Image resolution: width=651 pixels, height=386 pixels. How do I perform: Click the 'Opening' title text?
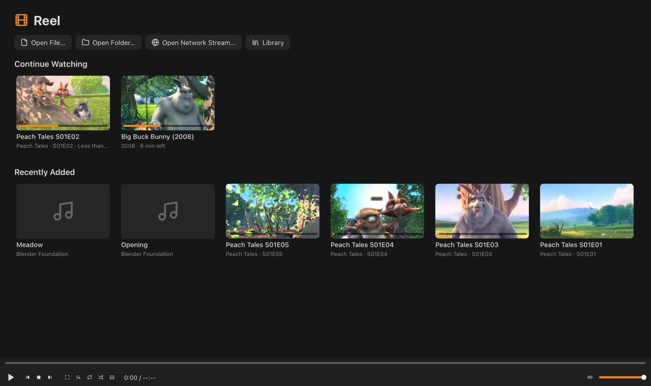point(134,245)
